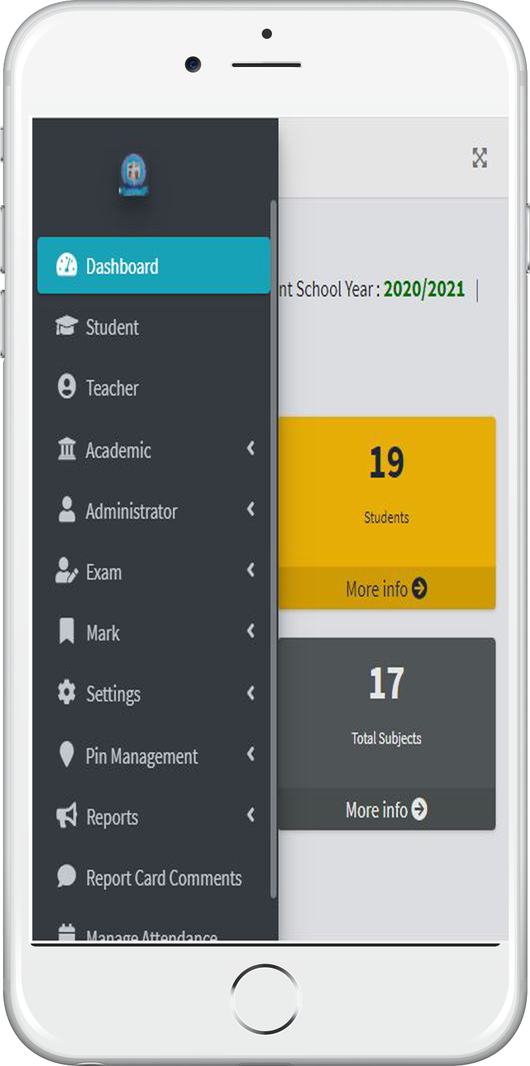The image size is (530, 1066).
Task: Select Report Card Comments menu item
Action: tap(163, 878)
